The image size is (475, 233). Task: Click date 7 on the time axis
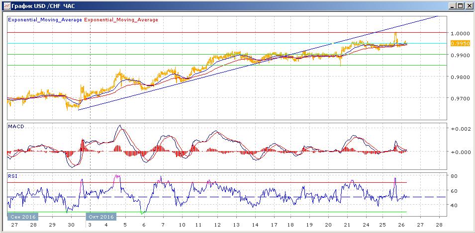pos(163,226)
